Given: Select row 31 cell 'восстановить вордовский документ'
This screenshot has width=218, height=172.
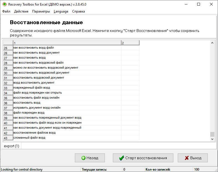Looking at the screenshot, I should pos(67,78).
